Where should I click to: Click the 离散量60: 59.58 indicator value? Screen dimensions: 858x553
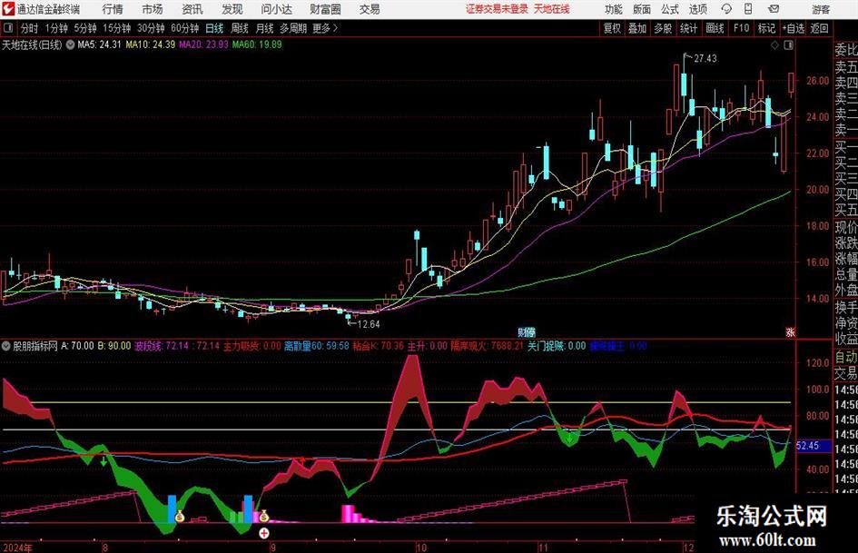316,346
